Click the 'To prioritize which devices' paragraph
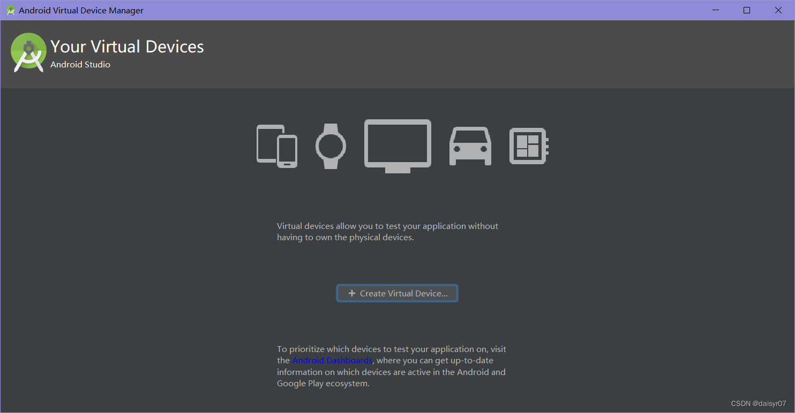Screen dimensions: 795x413 [392, 366]
